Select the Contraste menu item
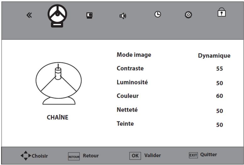 pos(130,68)
